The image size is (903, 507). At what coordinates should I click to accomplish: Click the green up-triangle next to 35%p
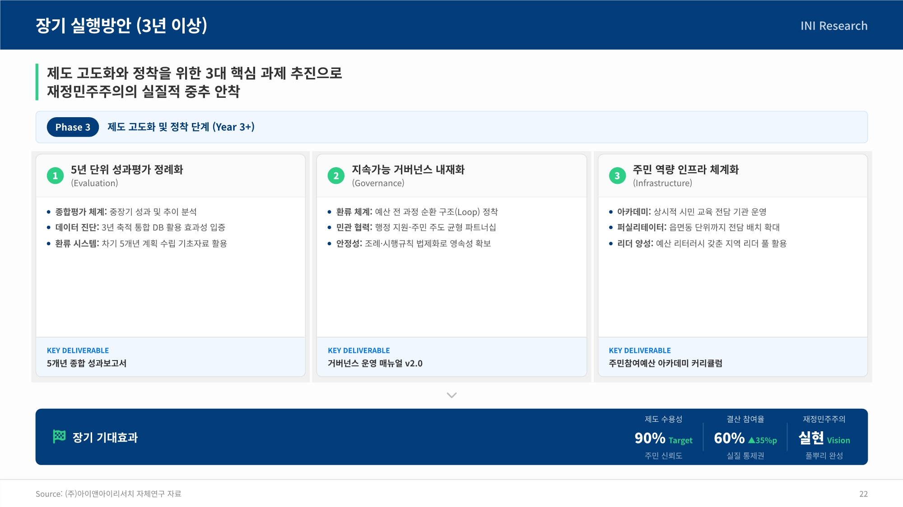coord(751,440)
